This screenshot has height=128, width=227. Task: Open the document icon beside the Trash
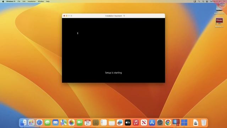coord(195,123)
